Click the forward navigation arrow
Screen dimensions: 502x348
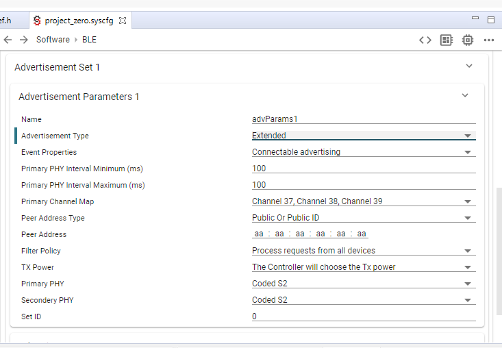click(x=24, y=40)
